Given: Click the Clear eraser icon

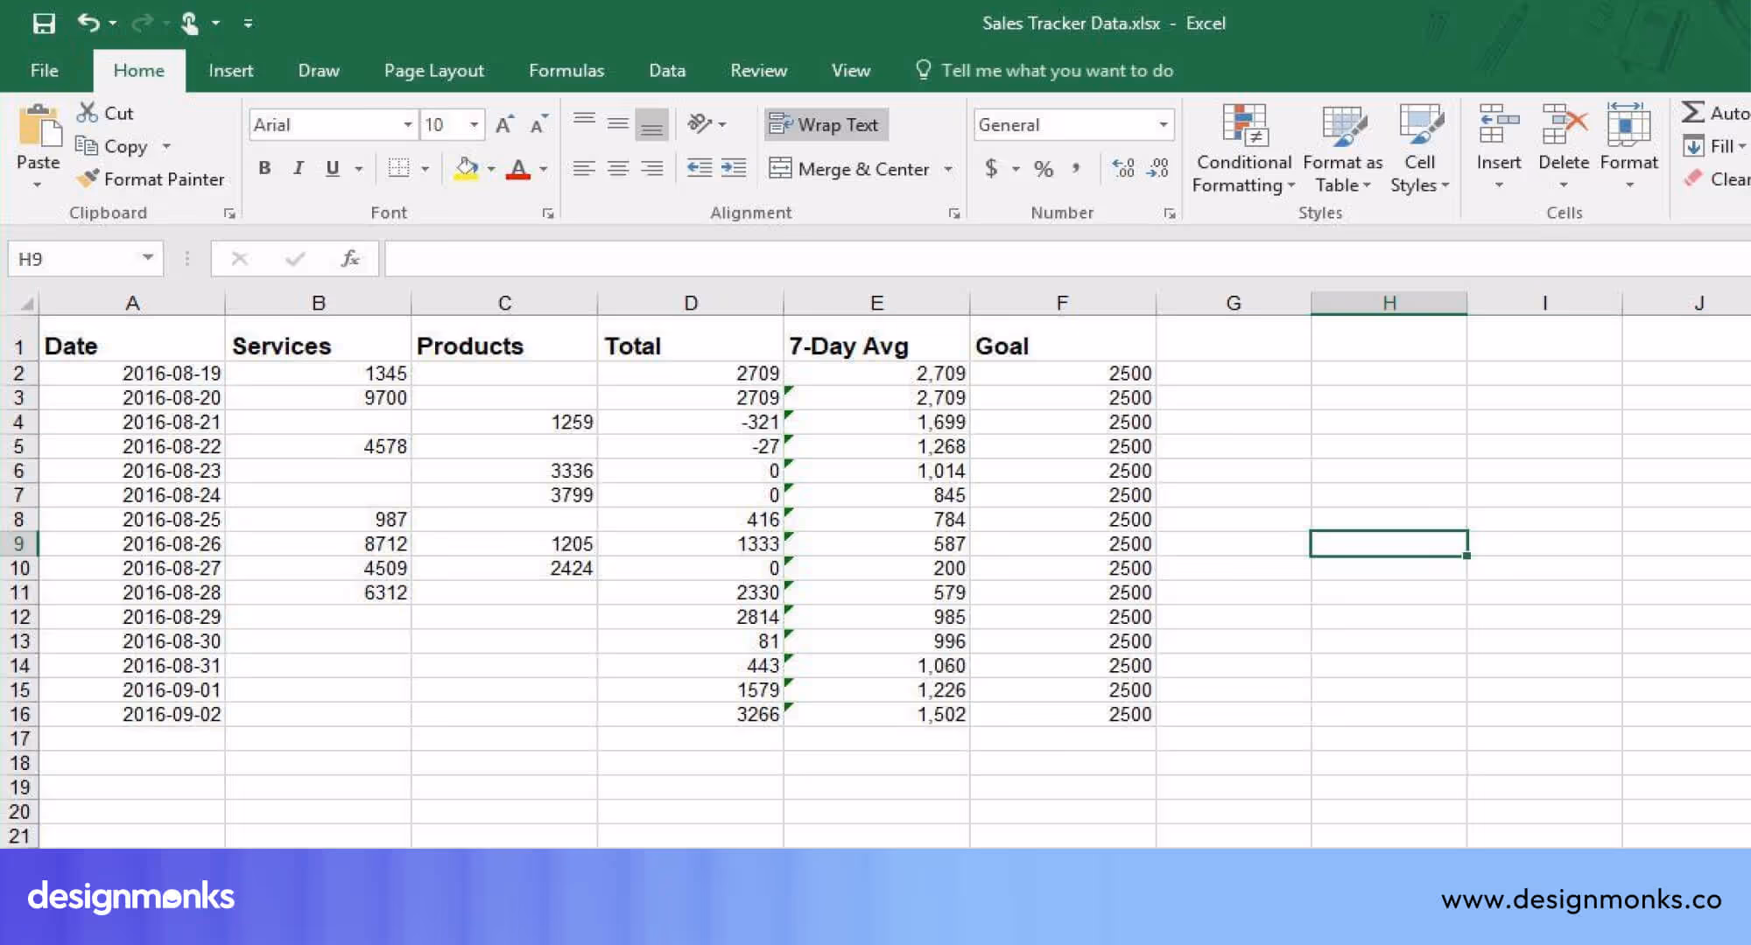Looking at the screenshot, I should click(1693, 178).
